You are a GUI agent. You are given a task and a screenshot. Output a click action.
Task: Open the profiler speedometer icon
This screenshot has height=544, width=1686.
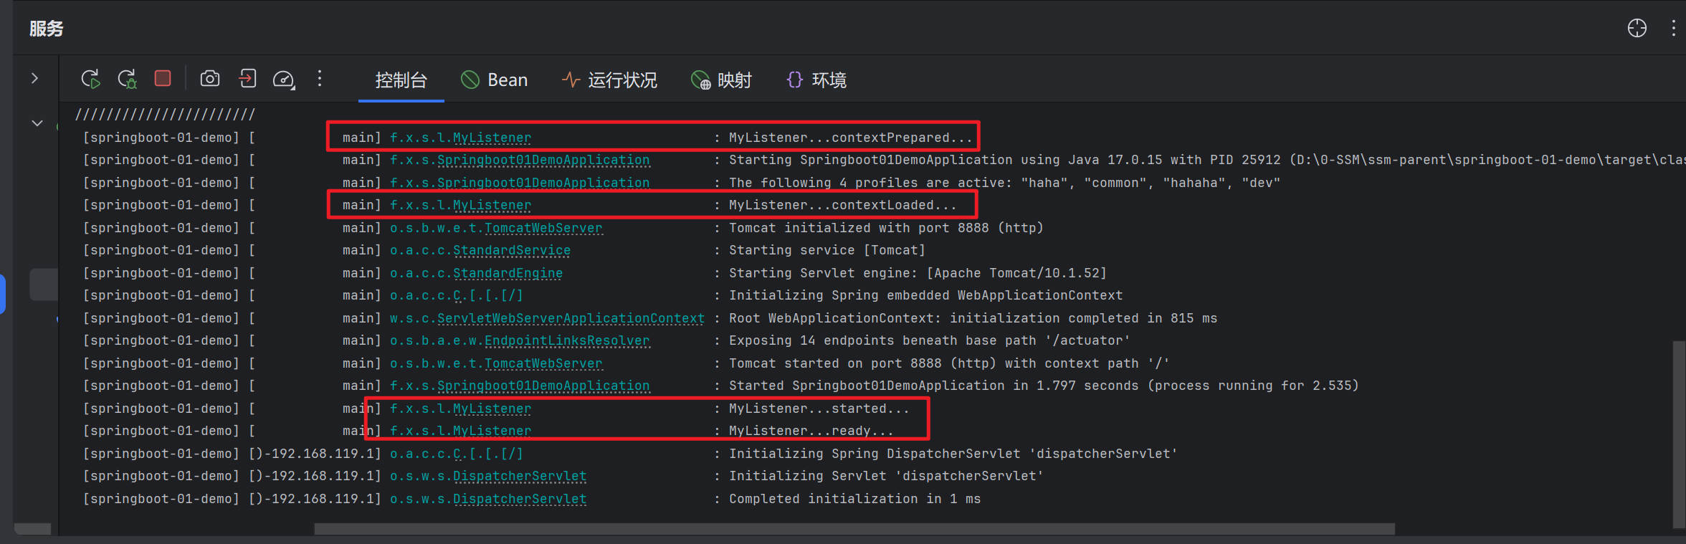click(284, 79)
